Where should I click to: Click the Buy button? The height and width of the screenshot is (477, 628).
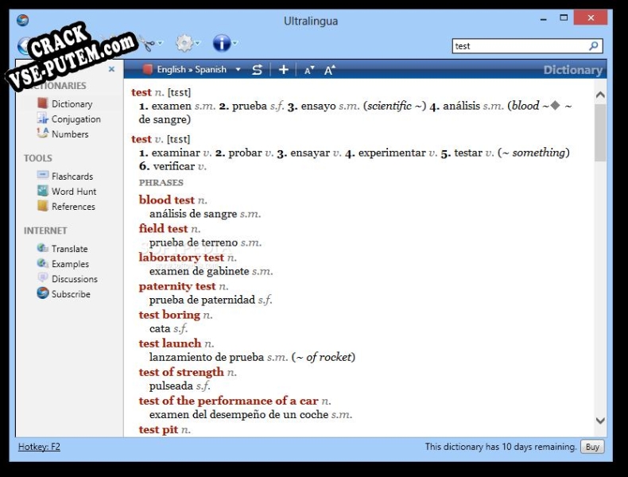click(x=591, y=447)
